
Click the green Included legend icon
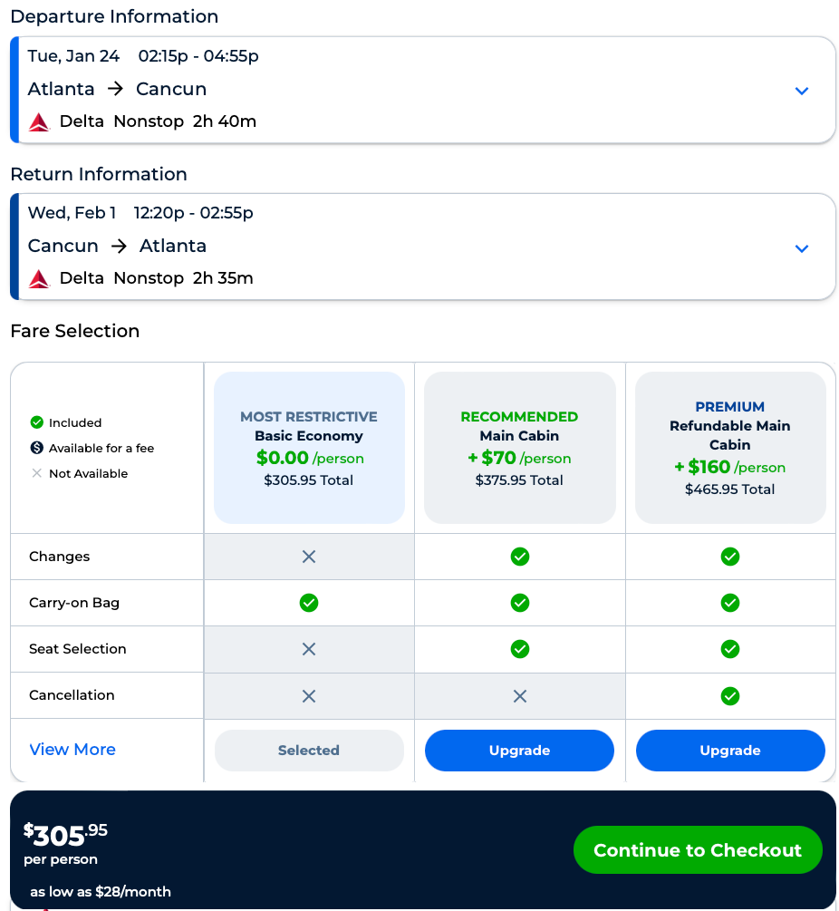click(37, 422)
